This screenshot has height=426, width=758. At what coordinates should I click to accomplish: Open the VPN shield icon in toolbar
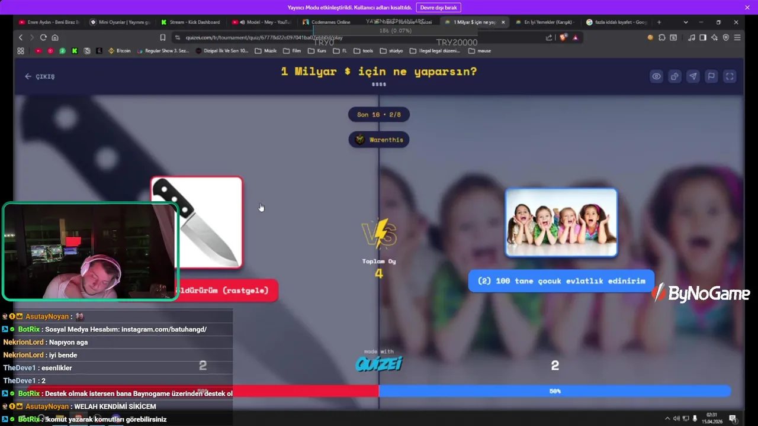click(726, 37)
